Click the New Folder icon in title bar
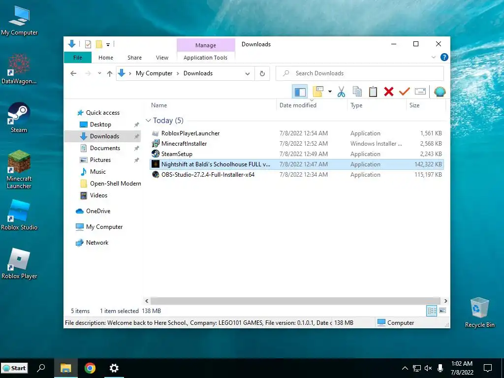The image size is (504, 378). 99,44
